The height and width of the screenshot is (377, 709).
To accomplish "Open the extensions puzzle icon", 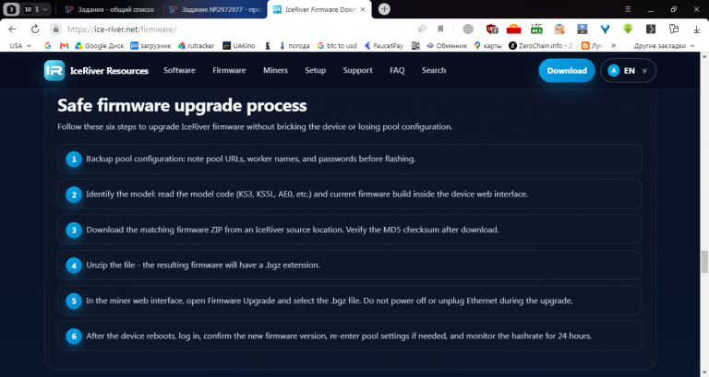I will click(674, 29).
